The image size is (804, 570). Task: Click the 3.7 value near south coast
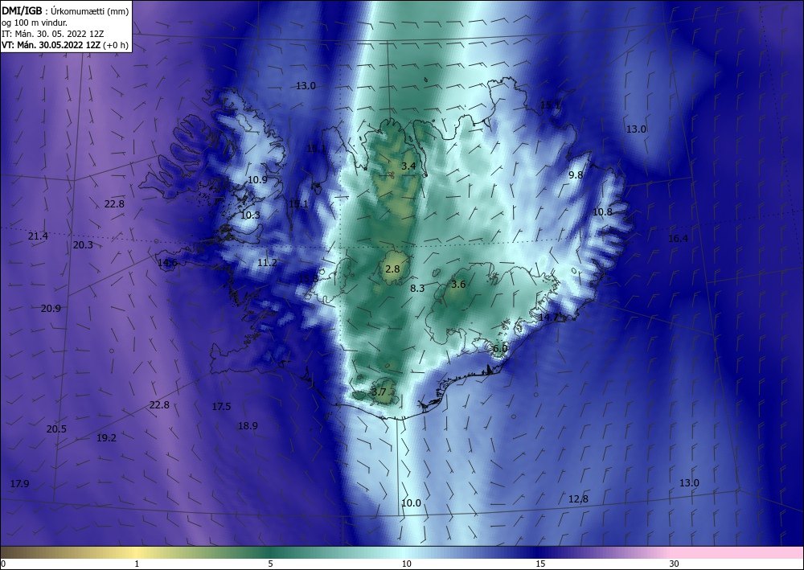point(379,392)
